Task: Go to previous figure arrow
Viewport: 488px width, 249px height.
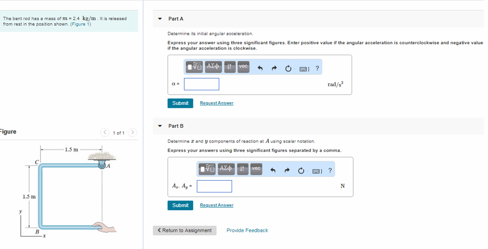Action: (x=105, y=133)
